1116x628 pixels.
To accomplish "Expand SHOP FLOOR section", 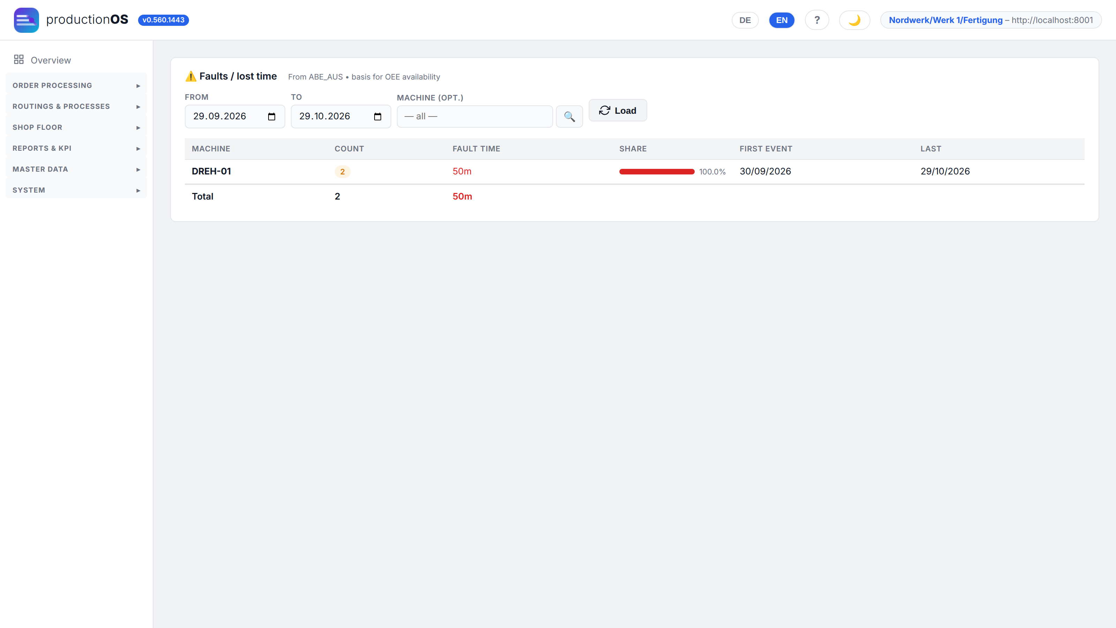I will pos(76,127).
